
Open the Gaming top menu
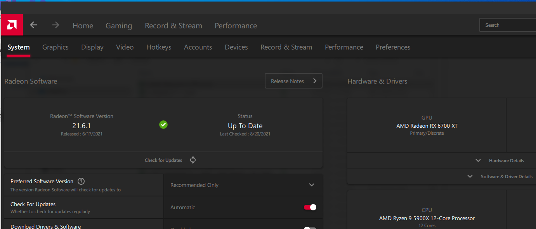[119, 26]
